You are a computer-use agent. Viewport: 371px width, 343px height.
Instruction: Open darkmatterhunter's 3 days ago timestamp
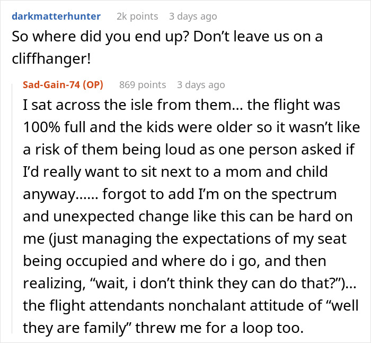click(192, 16)
